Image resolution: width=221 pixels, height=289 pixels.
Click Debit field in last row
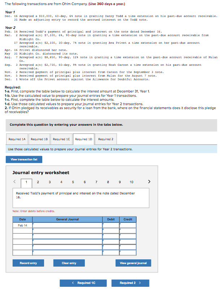click(111, 253)
